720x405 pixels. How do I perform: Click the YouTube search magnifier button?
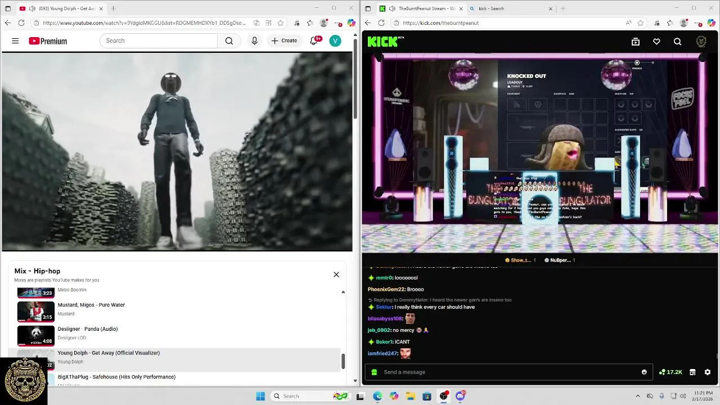[229, 40]
